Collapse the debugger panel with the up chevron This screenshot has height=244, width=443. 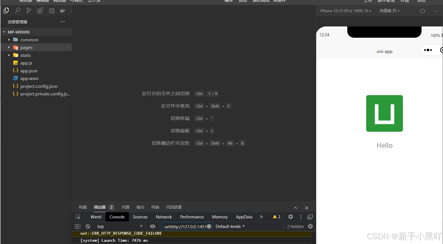pyautogui.click(x=295, y=208)
